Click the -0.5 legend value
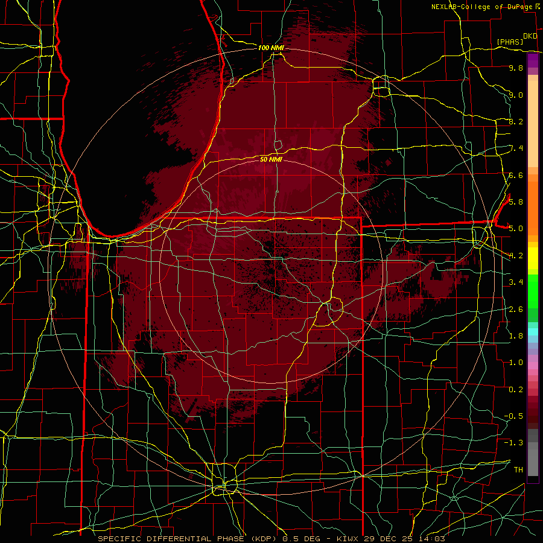This screenshot has height=543, width=543. (513, 416)
